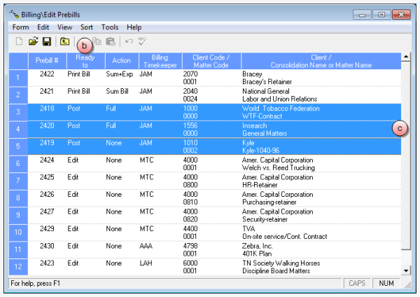The width and height of the screenshot is (420, 297).
Task: Open the Sort menu
Action: click(x=86, y=27)
